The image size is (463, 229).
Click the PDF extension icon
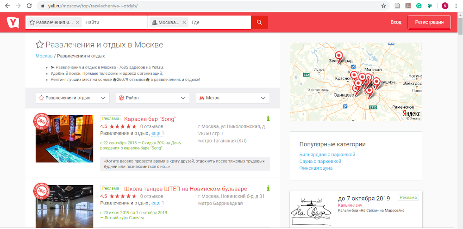tap(408, 6)
